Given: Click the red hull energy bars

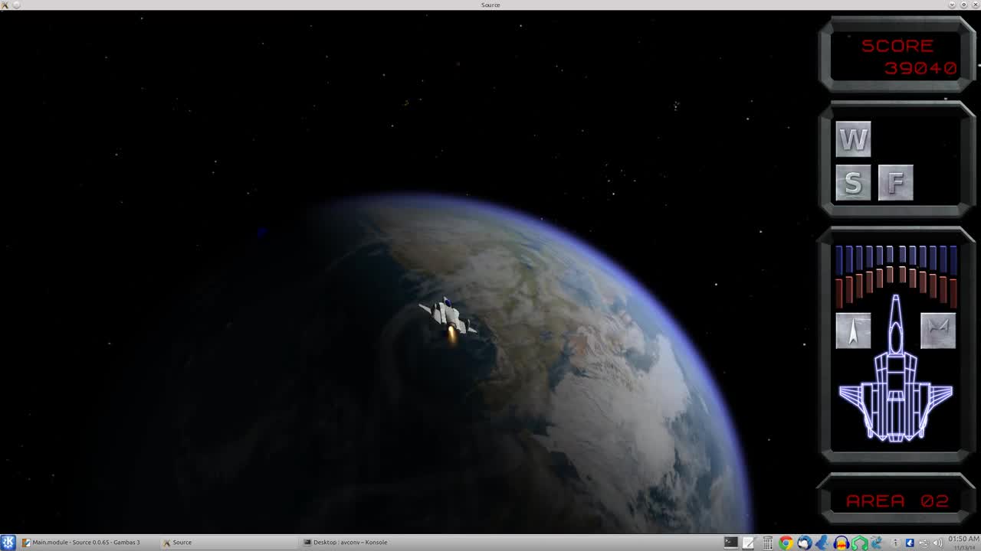Looking at the screenshot, I should [896, 287].
